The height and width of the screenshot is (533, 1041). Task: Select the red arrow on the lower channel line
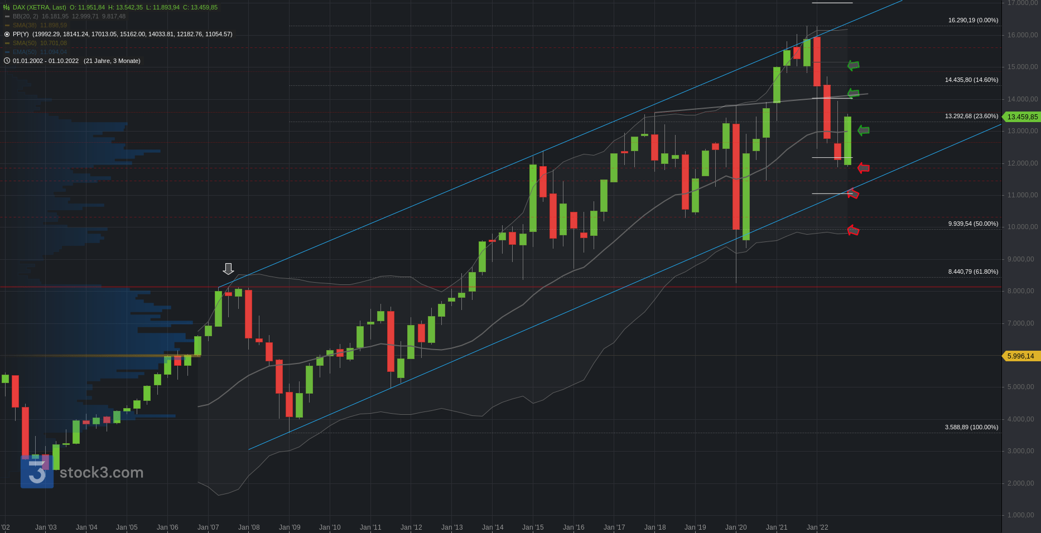click(x=853, y=193)
